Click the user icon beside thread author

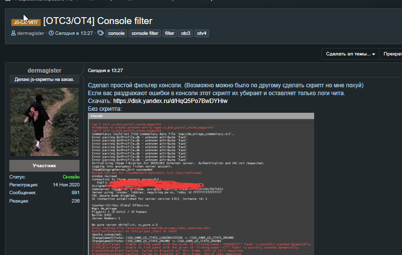click(13, 33)
